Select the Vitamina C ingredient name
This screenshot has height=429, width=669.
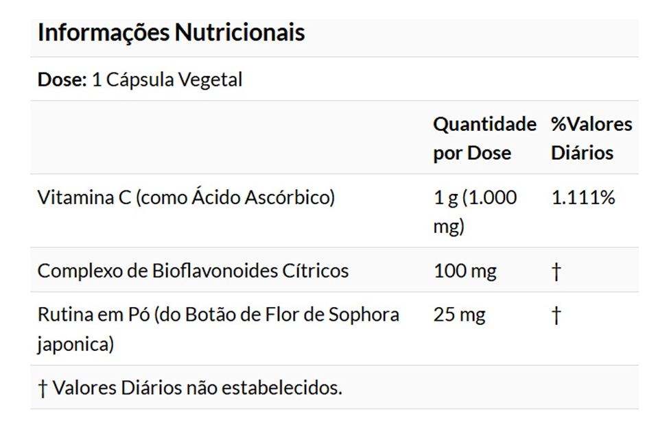click(84, 197)
